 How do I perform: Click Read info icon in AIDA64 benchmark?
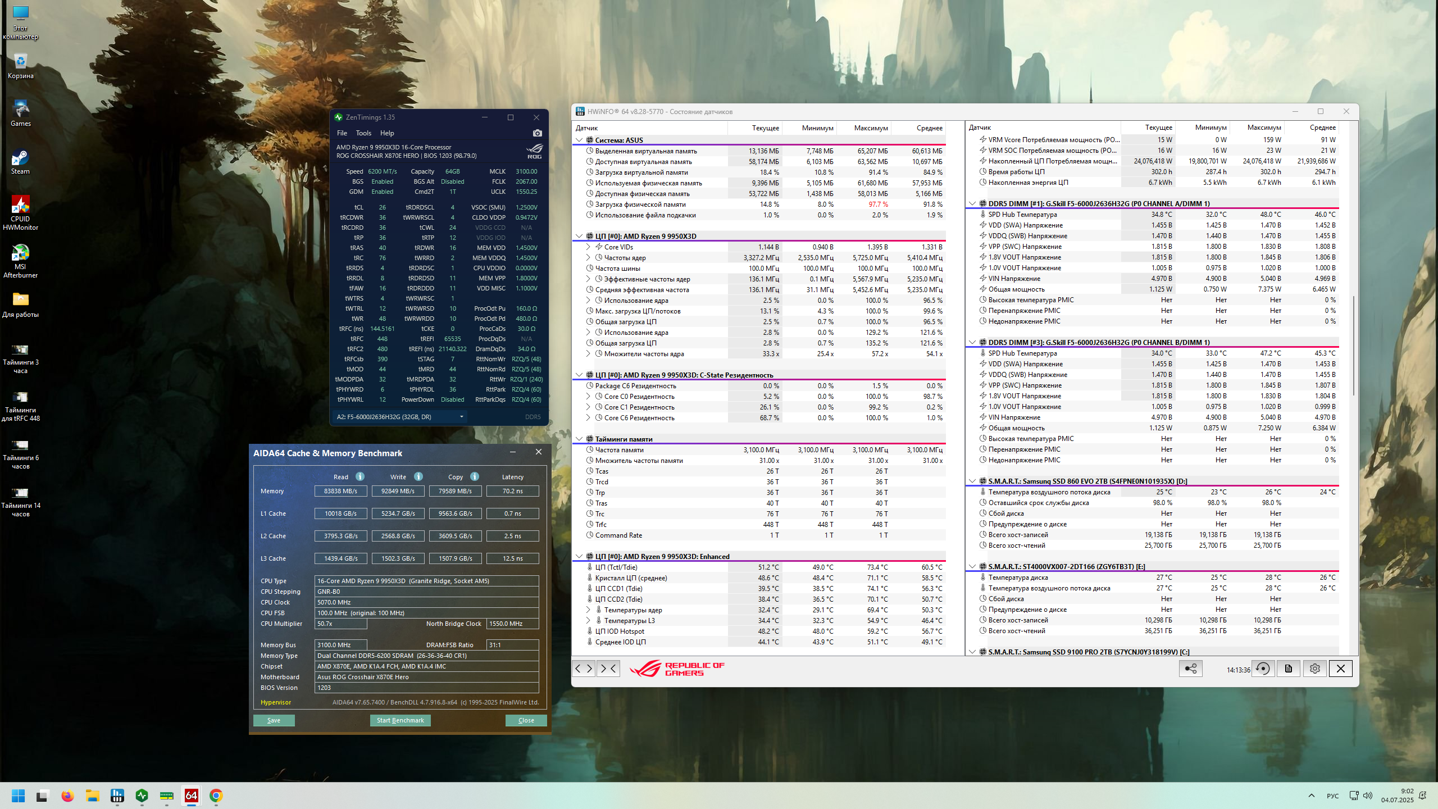[x=360, y=476]
